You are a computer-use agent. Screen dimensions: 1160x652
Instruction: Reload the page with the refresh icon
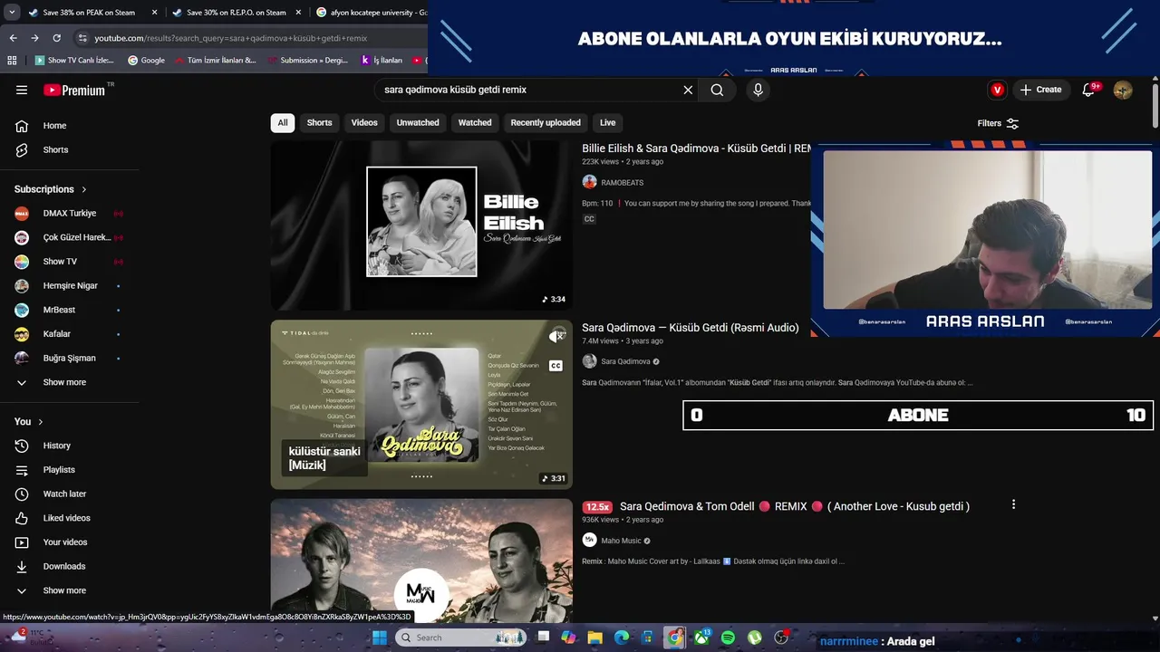point(56,38)
